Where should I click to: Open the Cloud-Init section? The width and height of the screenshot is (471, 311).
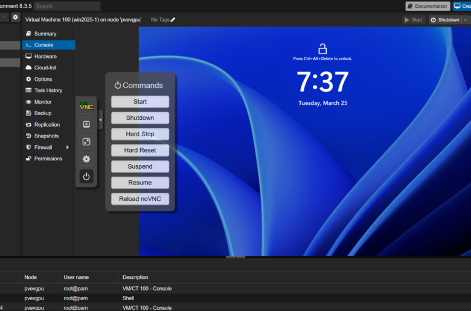[x=49, y=68]
